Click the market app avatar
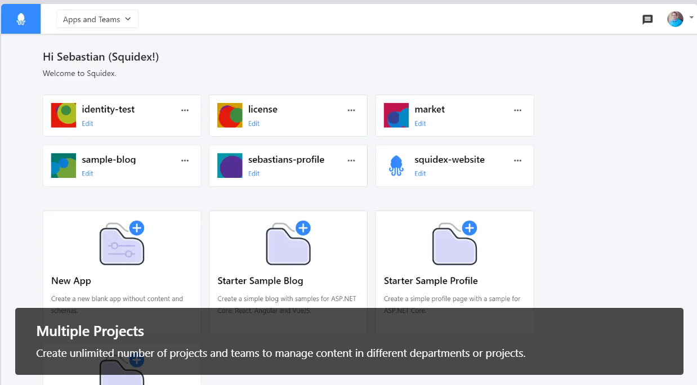Viewport: 697px width, 385px height. (x=396, y=115)
